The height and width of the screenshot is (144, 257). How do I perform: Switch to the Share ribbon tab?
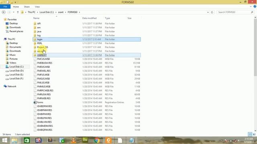(x=27, y=7)
